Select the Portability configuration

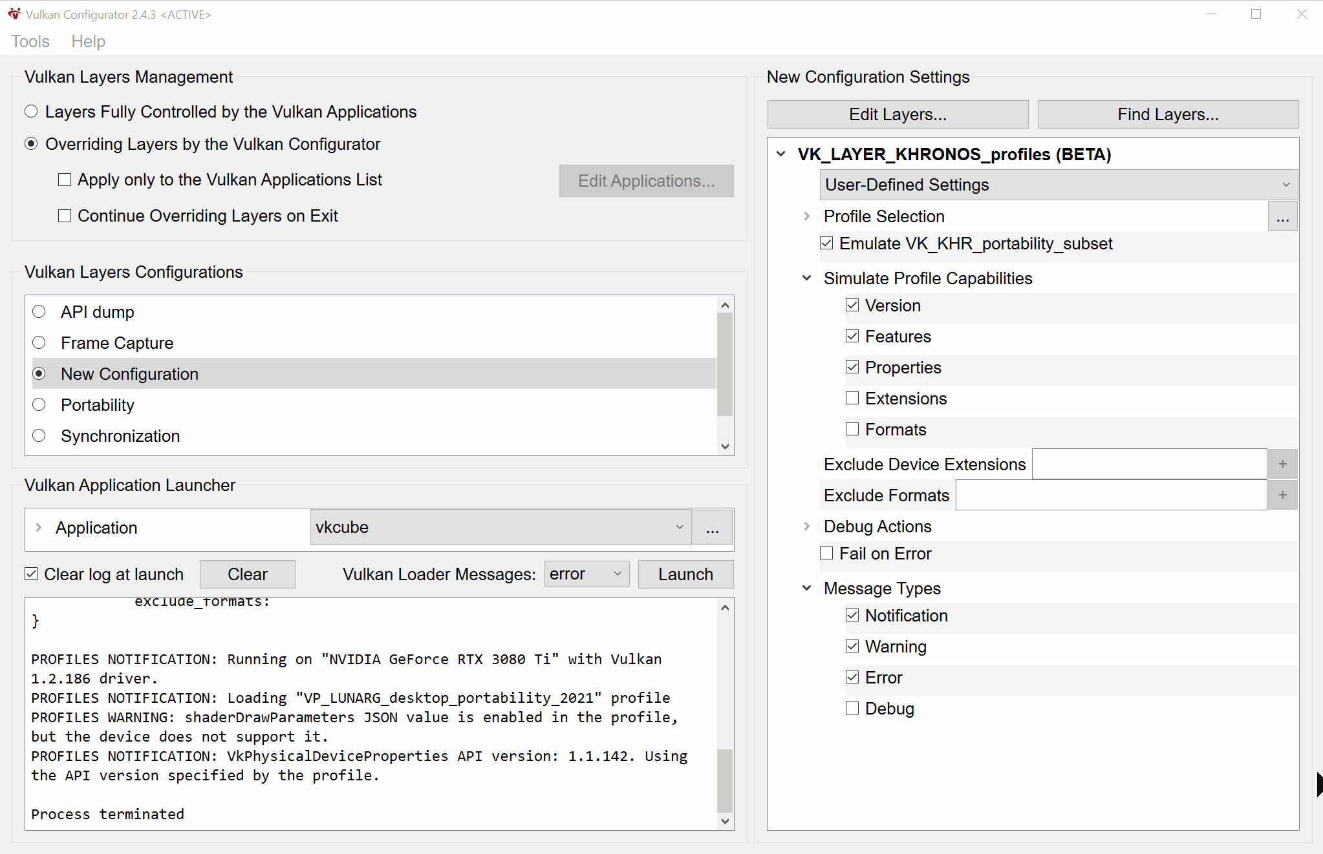tap(39, 404)
